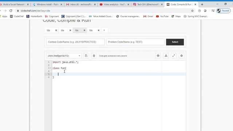Viewport: 233px width, 131px height.
Task: Open the Gmail bookmark
Action: 148,16
